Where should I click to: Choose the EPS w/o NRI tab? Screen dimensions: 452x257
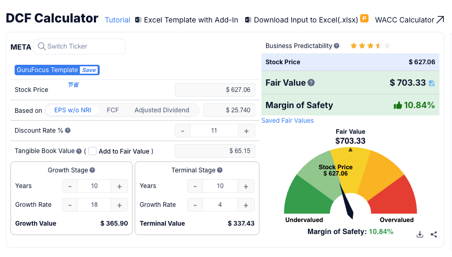73,110
